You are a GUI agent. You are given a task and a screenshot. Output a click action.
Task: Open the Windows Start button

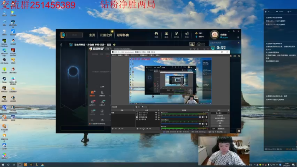[x=3, y=165]
